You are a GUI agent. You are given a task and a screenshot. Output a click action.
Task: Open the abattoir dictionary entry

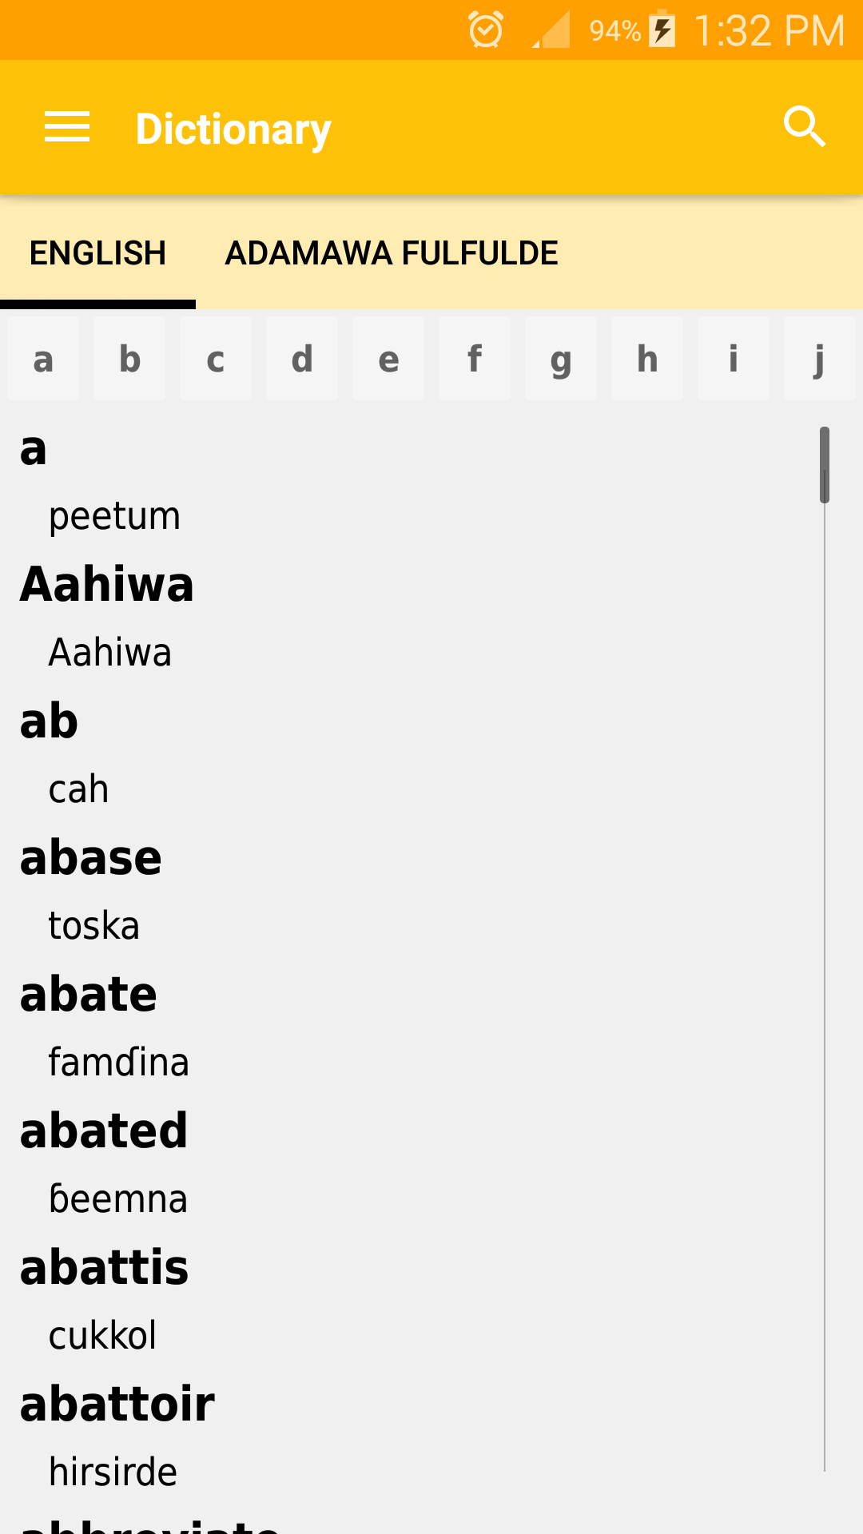pyautogui.click(x=117, y=1405)
